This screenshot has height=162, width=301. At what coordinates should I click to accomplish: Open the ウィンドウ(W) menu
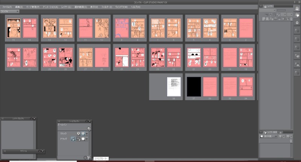click(x=121, y=7)
